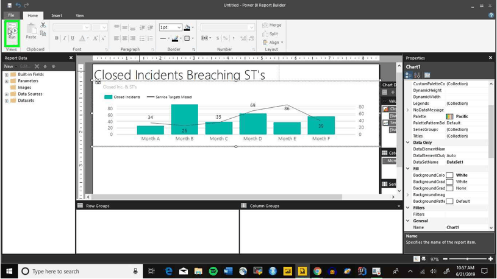Toggle Italic formatting
This screenshot has height=279, width=497.
(65, 38)
